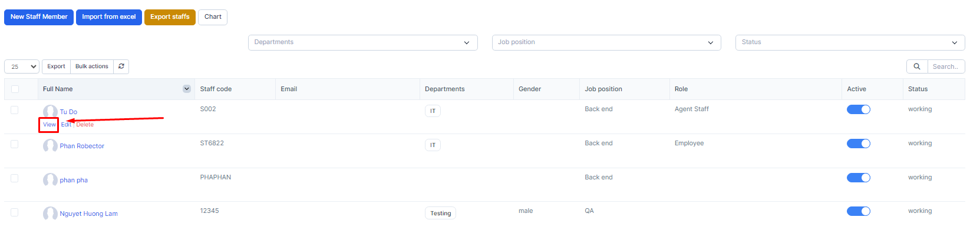The image size is (970, 230).
Task: Click the New Staff Member button
Action: 39,17
